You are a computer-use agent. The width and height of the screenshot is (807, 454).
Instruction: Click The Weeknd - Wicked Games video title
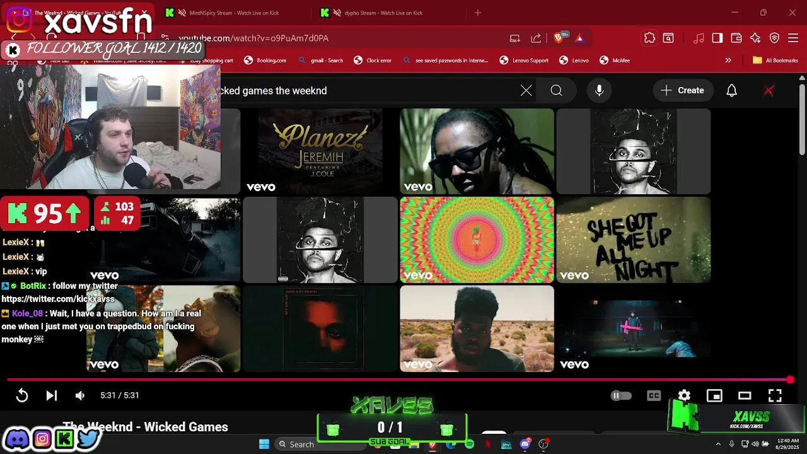pos(146,427)
